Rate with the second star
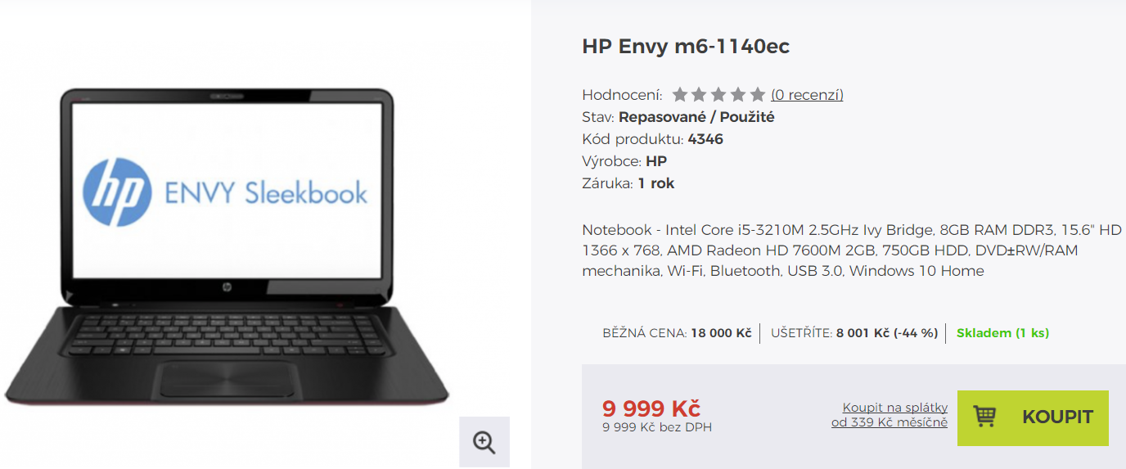The height and width of the screenshot is (469, 1126). (699, 94)
